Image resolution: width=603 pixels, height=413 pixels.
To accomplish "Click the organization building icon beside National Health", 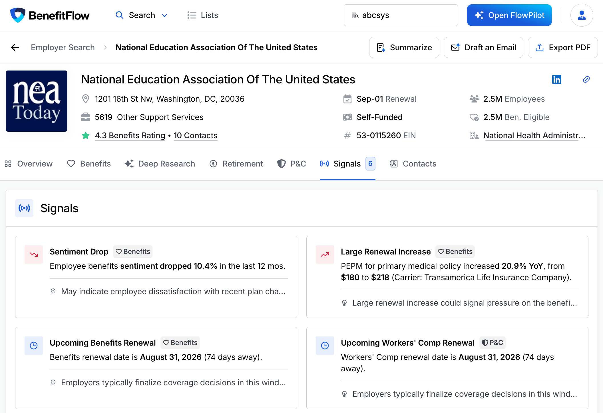I will [474, 135].
